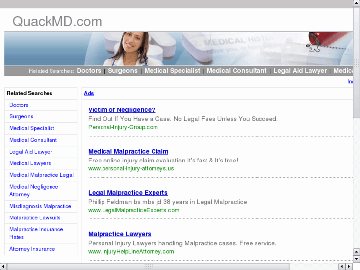Viewport: 360px width, 270px height.
Task: Open the Malpractice Lawyers ad title
Action: (119, 234)
